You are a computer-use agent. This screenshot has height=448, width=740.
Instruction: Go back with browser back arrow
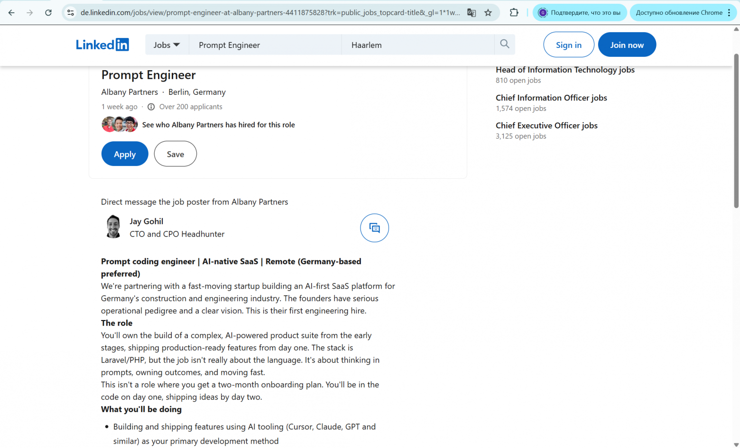tap(11, 13)
